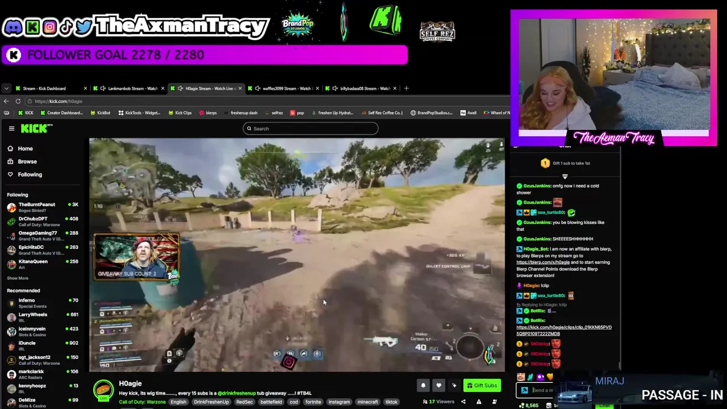Click the share stream icon

pos(463,402)
